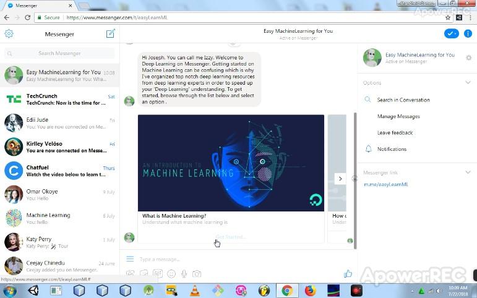Open the Ceejay Chinedu conversation
477x298 pixels.
[x=59, y=266]
